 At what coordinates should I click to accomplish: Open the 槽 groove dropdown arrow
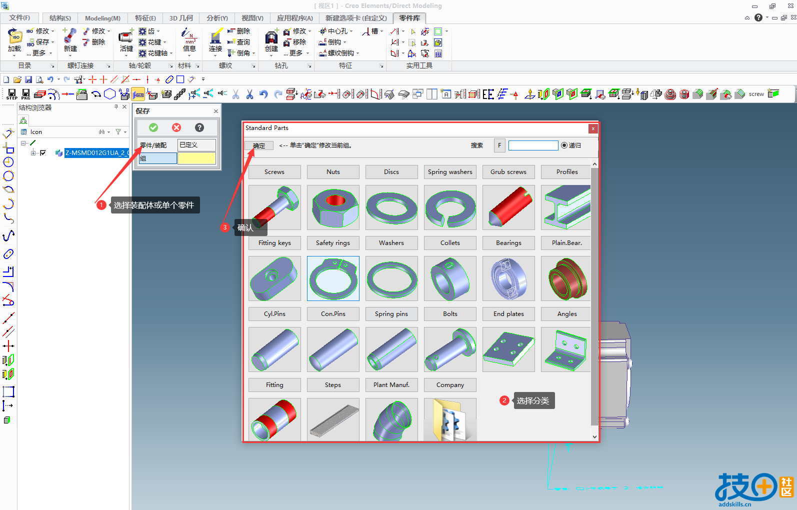coord(381,31)
